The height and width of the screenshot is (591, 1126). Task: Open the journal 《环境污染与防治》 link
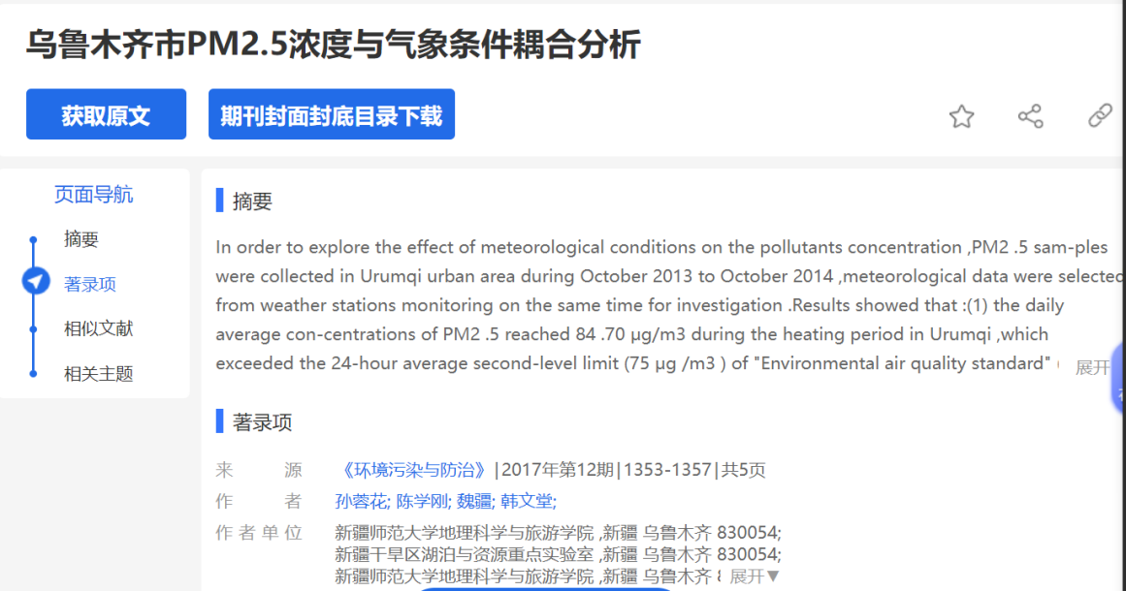pos(413,470)
